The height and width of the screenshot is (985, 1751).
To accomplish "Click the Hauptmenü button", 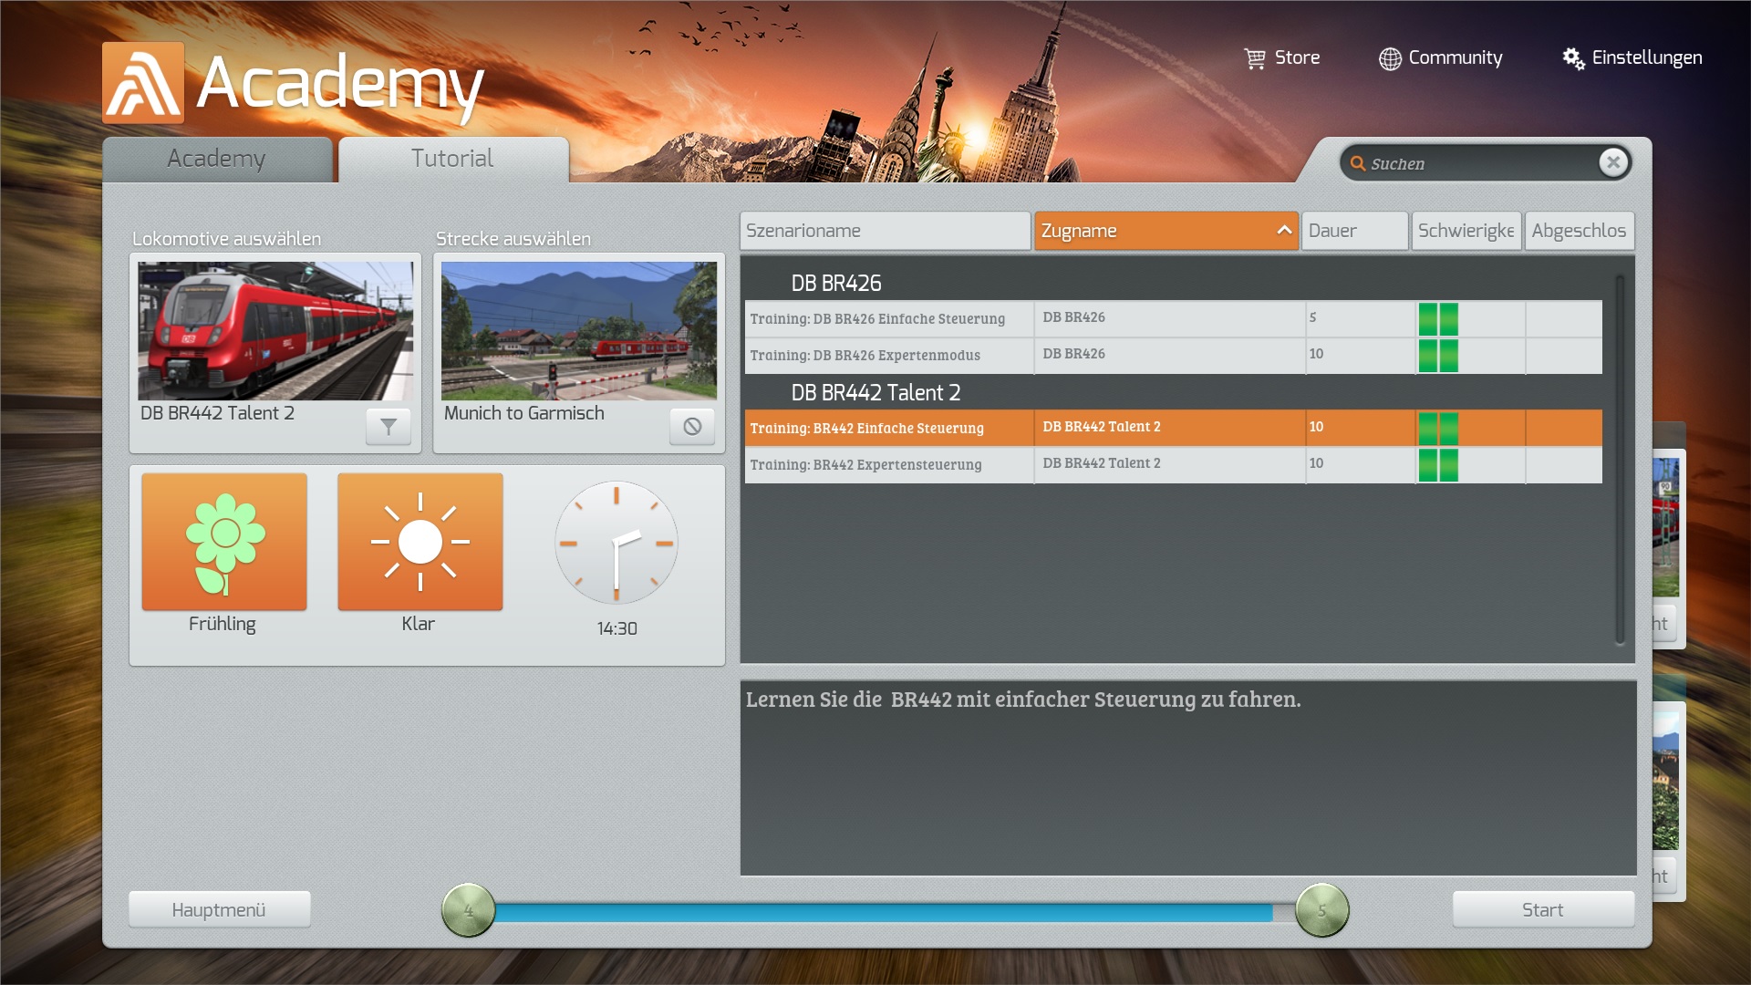I will 219,909.
